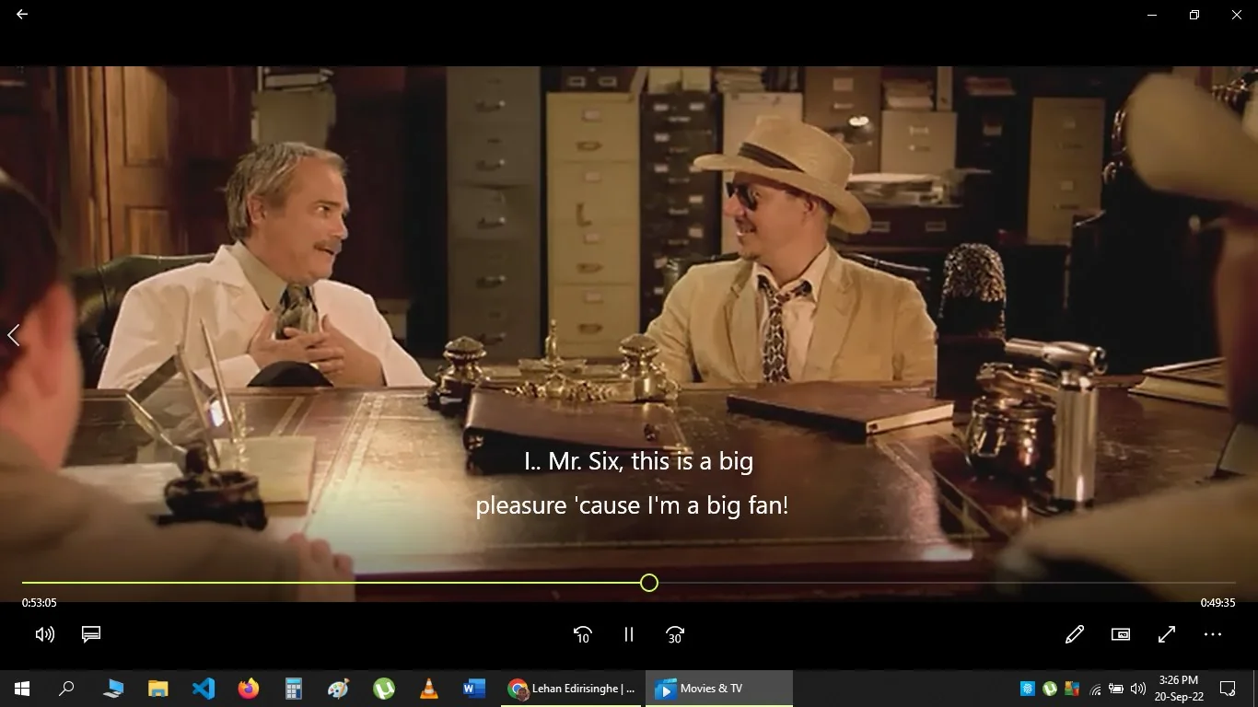Go to the previous video with the left chevron

13,335
